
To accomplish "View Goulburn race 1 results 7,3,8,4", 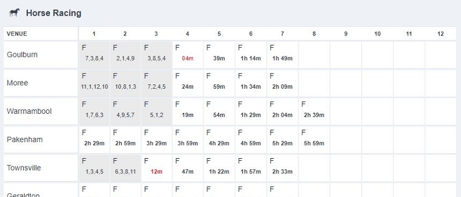I will point(94,55).
